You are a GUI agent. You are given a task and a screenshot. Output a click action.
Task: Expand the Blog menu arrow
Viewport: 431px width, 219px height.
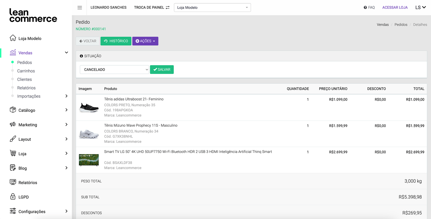[x=66, y=168]
